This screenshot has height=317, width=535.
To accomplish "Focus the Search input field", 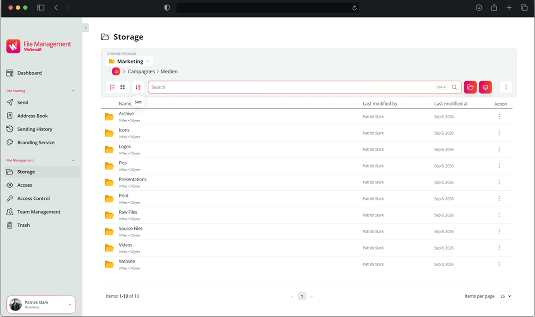I will pos(304,87).
